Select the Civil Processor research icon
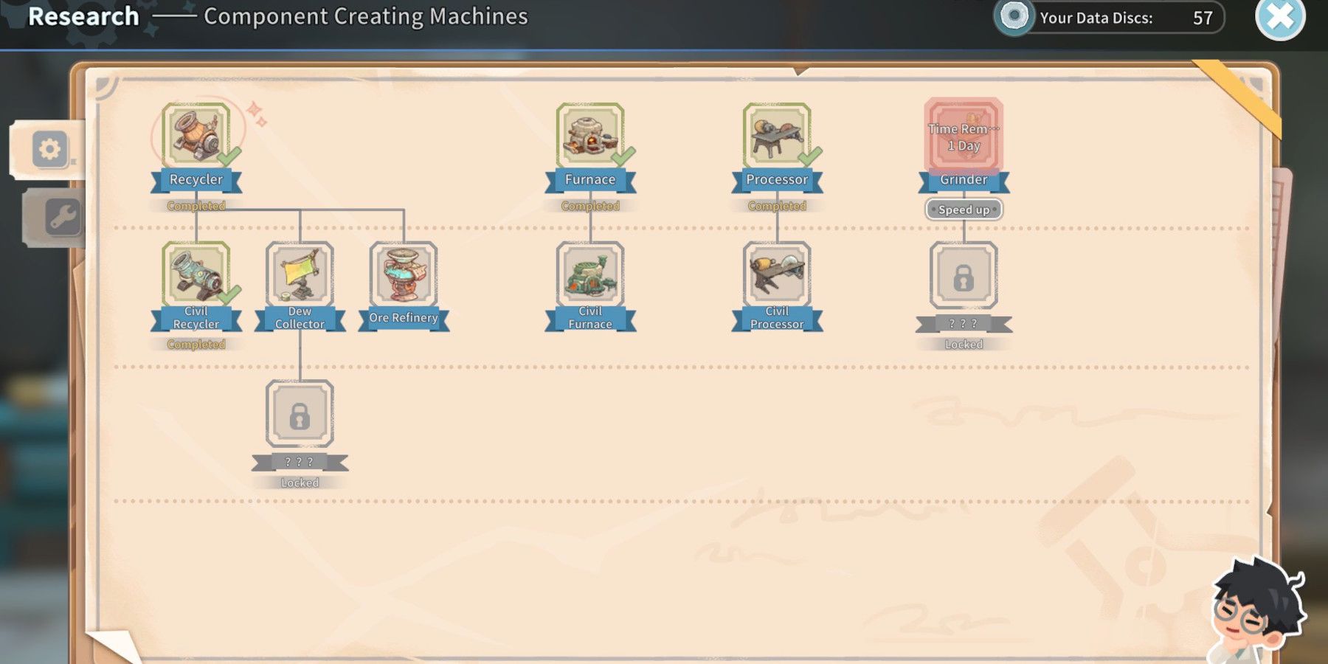 pos(777,274)
